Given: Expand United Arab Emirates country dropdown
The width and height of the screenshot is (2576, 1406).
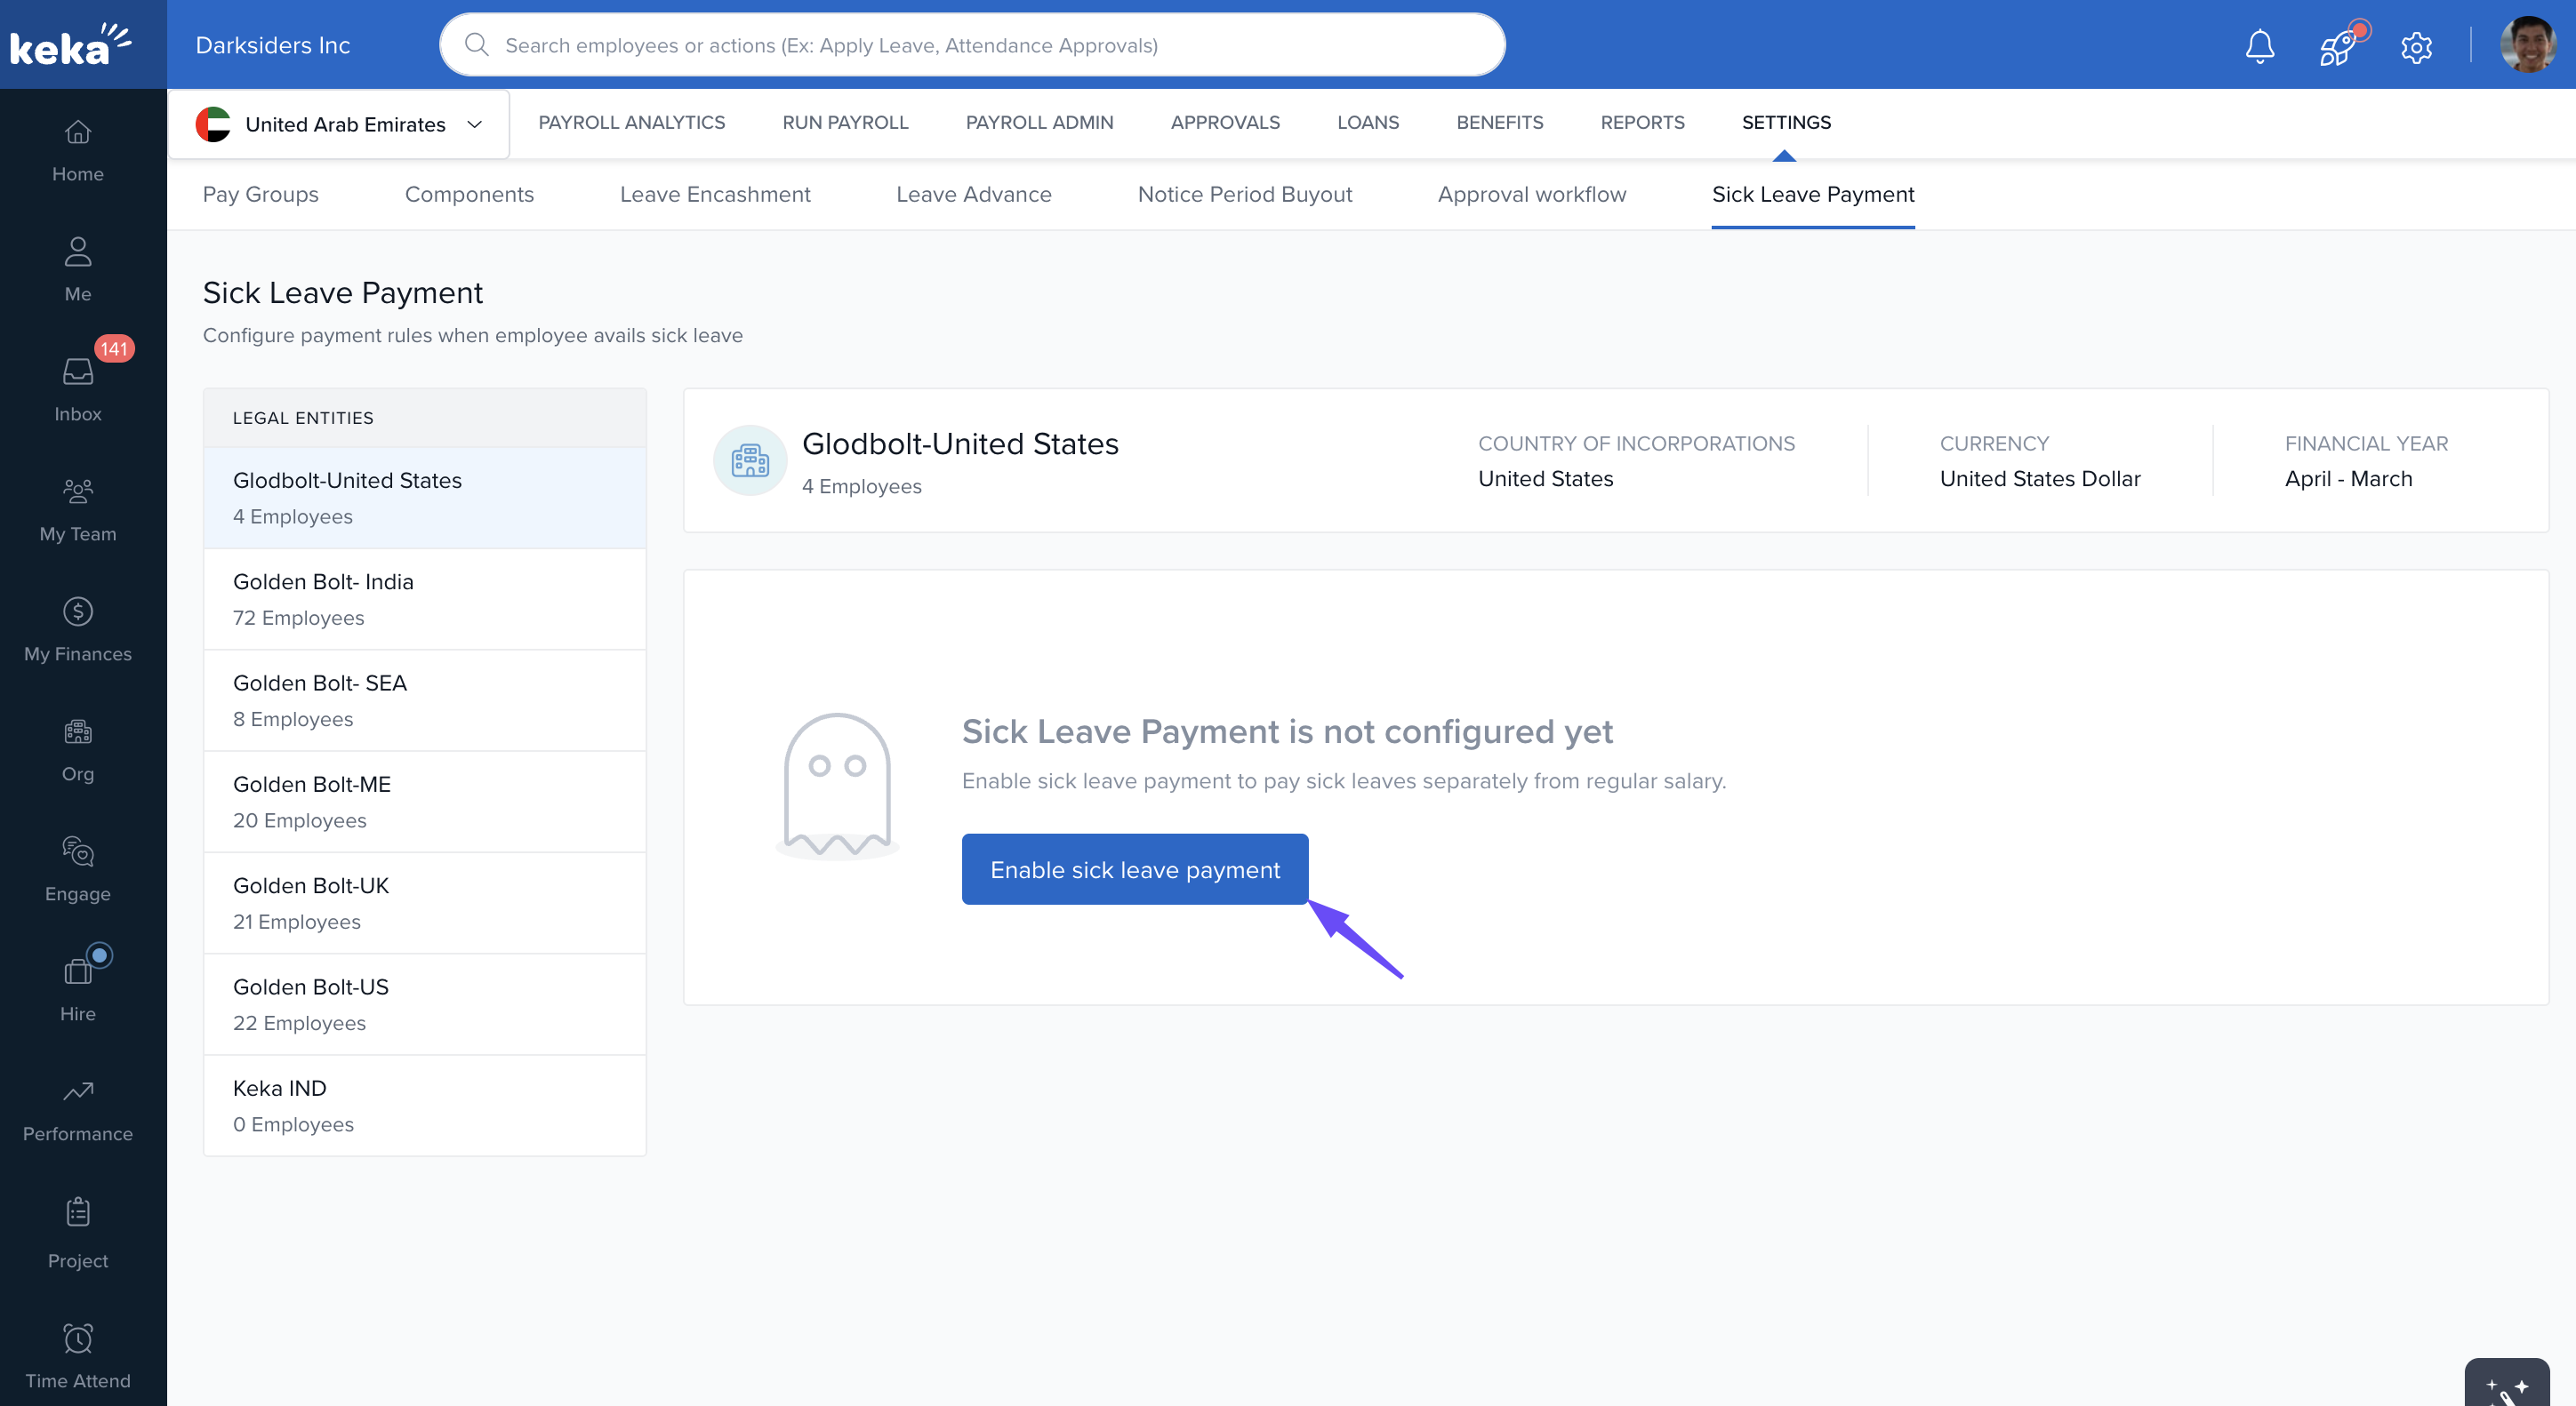Looking at the screenshot, I should tap(339, 124).
